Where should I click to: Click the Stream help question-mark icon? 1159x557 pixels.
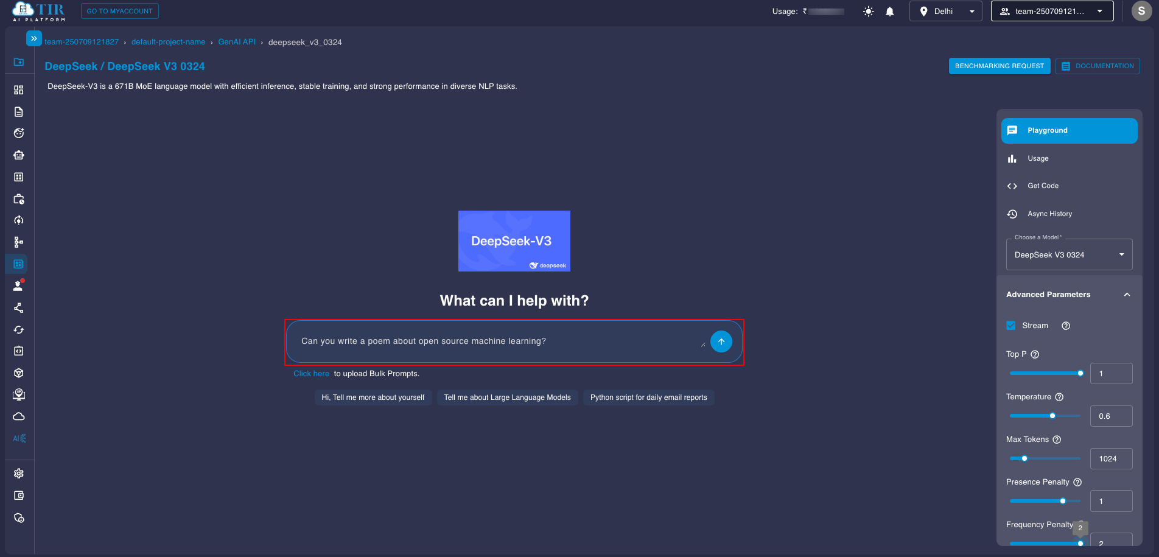click(x=1065, y=326)
